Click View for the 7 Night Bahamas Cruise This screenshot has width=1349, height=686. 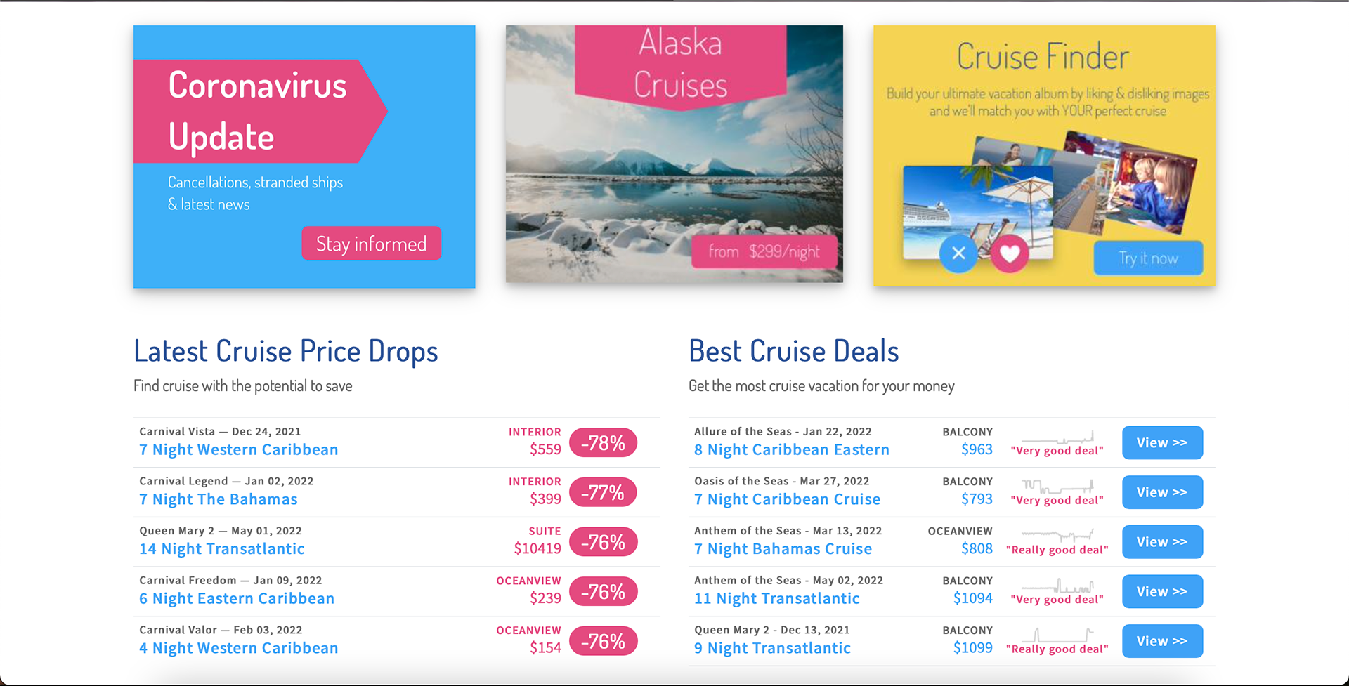pyautogui.click(x=1162, y=542)
